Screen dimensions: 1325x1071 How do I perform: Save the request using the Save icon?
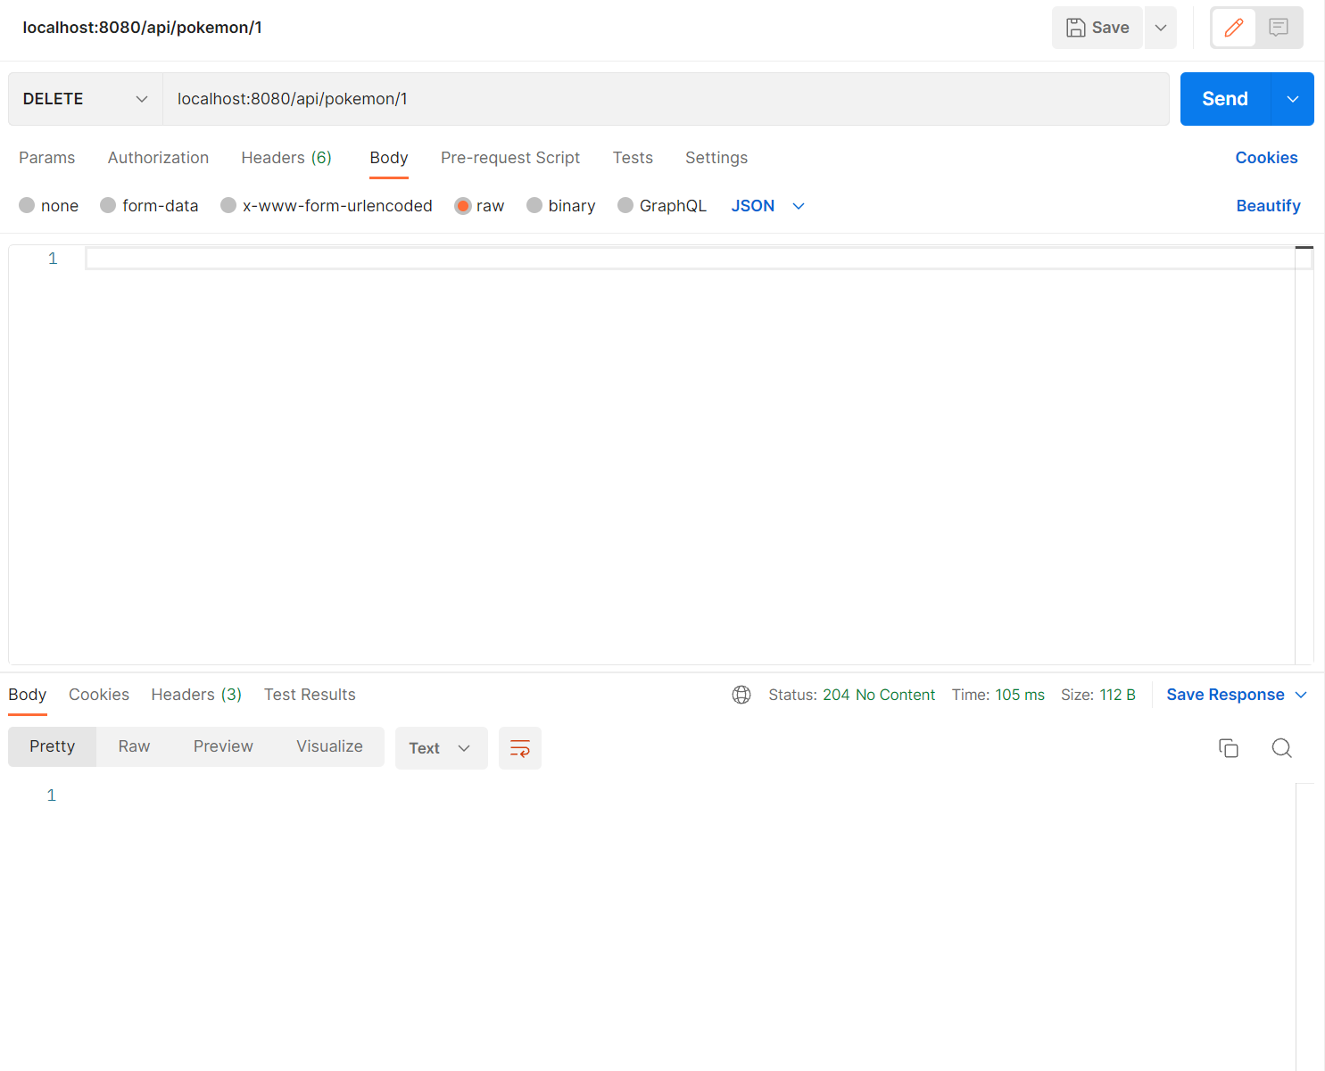click(x=1097, y=27)
